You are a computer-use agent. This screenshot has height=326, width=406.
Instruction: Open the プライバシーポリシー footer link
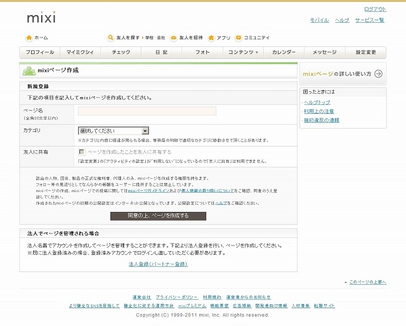(177, 297)
